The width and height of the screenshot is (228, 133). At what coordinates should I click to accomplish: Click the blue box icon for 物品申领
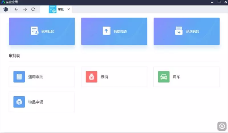tap(19, 102)
